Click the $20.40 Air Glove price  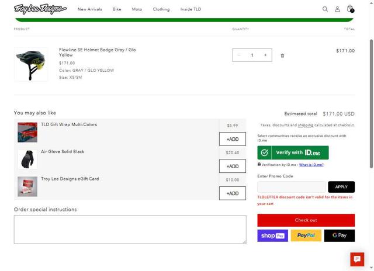233,152
